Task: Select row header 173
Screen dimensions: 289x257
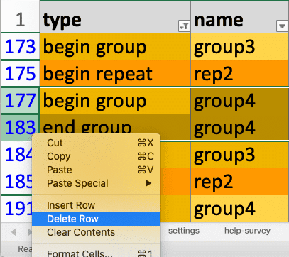Action: (20, 46)
